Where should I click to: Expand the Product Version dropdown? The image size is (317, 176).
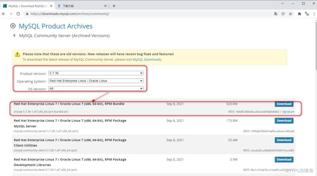(96, 73)
